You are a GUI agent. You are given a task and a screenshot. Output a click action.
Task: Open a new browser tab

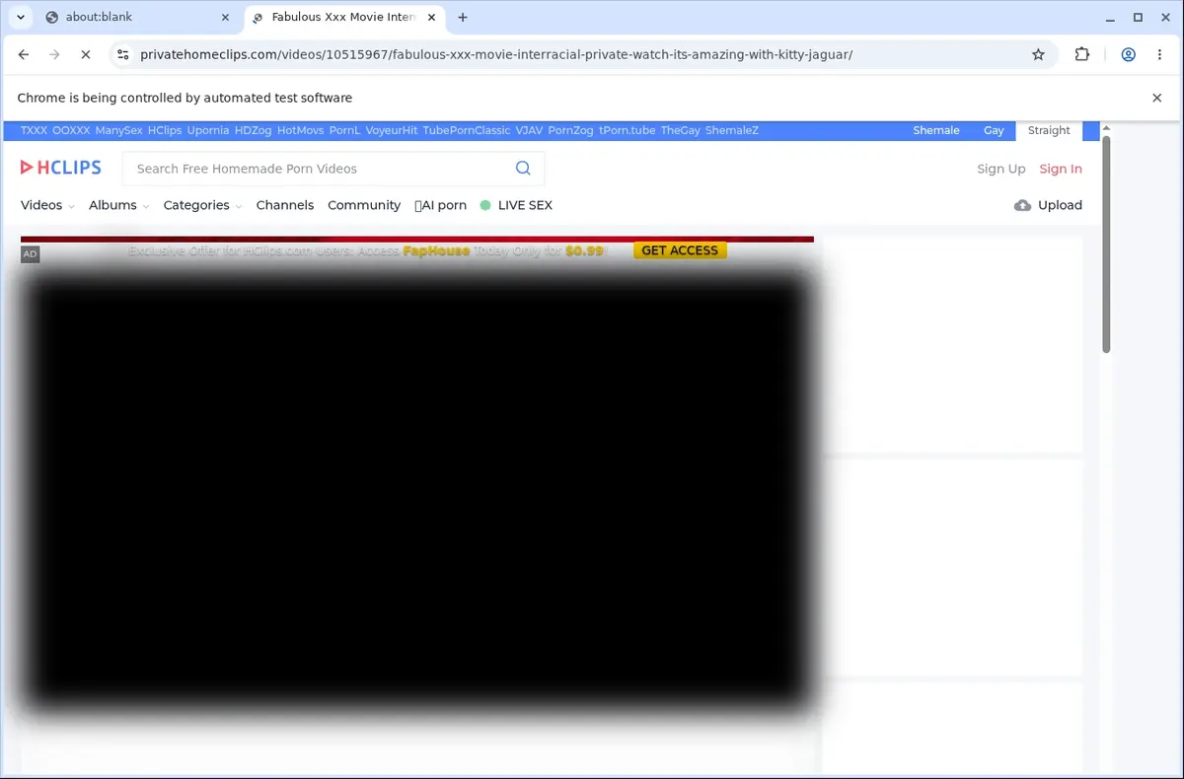463,17
